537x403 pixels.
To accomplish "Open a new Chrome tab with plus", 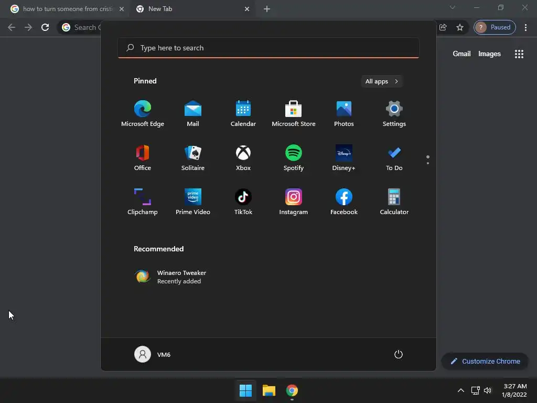I will (267, 9).
